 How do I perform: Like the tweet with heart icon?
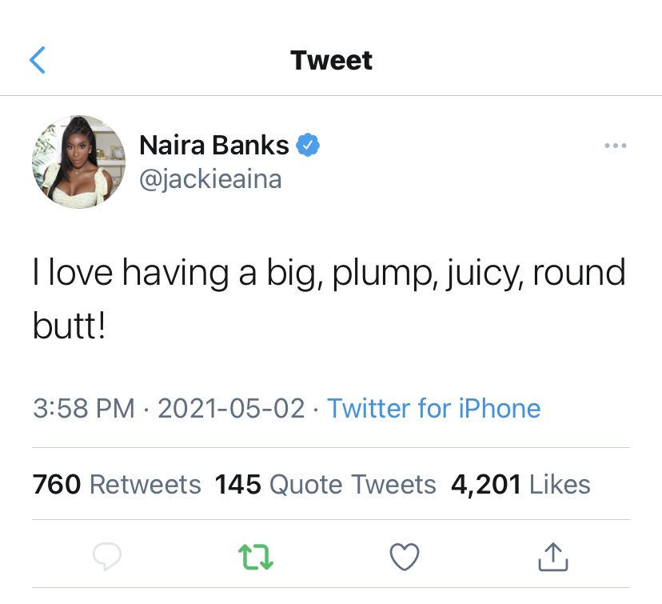click(405, 557)
